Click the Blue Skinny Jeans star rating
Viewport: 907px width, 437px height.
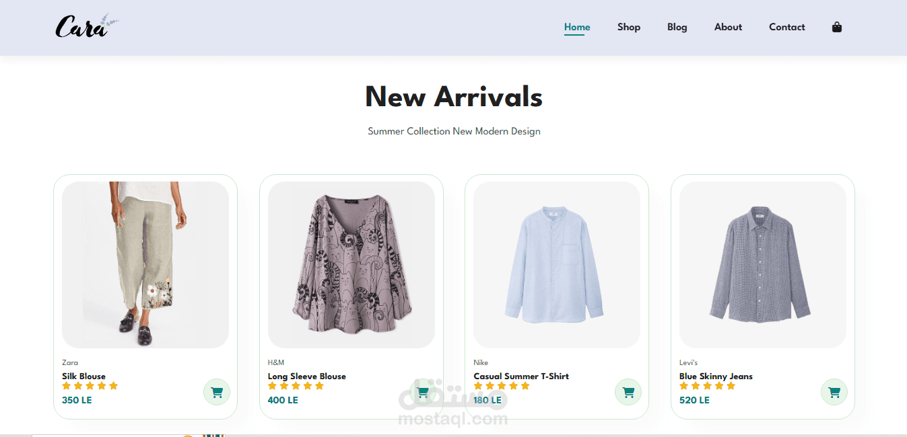707,386
